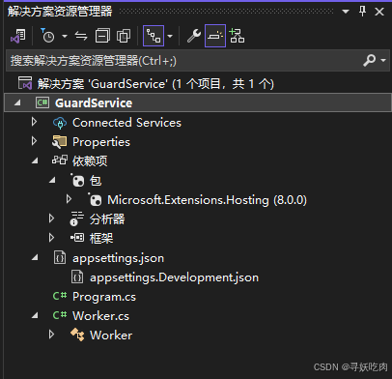Open the panel window position dropdown
The height and width of the screenshot is (379, 392).
(346, 12)
